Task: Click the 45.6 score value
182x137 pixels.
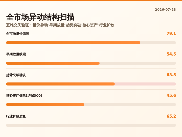Action: click(171, 95)
